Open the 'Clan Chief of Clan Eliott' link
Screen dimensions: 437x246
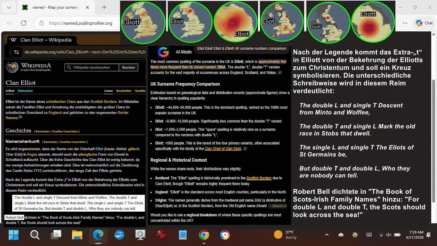pos(223,148)
